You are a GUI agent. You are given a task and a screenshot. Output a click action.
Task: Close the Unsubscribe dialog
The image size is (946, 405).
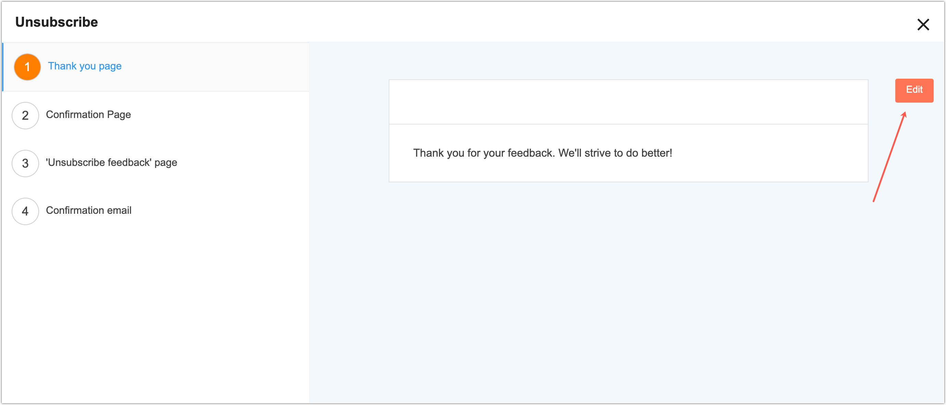click(x=924, y=25)
